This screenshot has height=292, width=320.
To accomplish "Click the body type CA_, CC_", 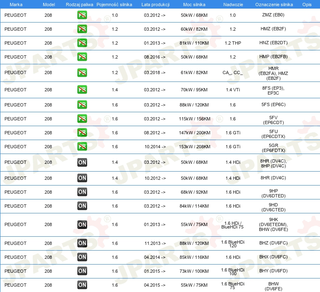I will click(x=233, y=73).
